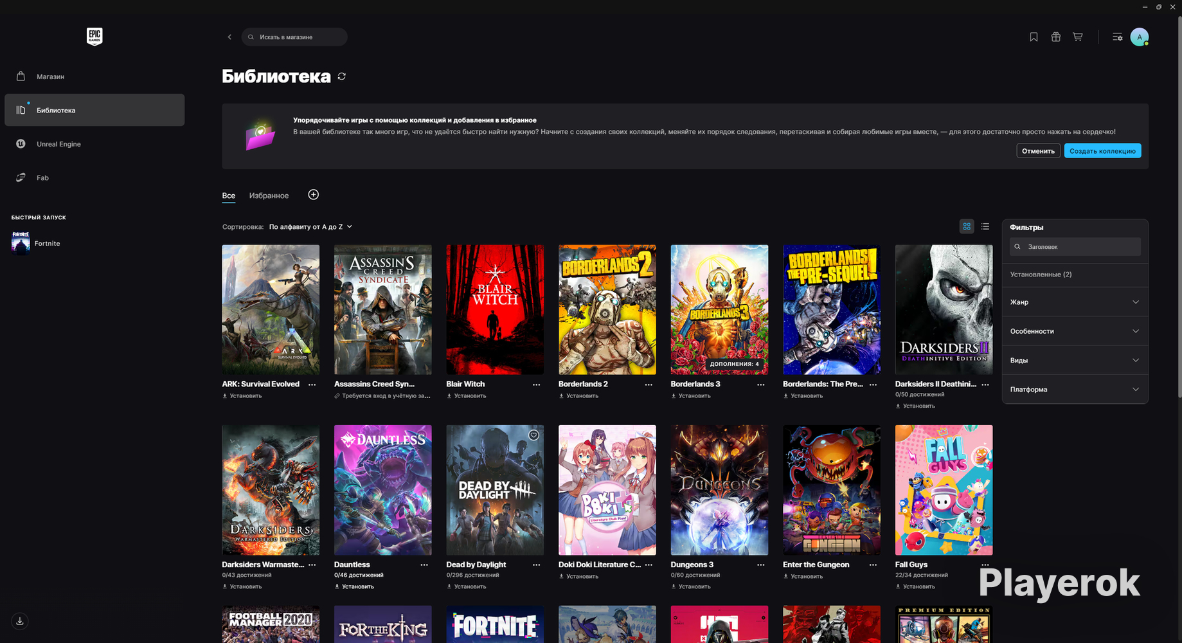The width and height of the screenshot is (1182, 643).
Task: Open the shopping cart
Action: [x=1078, y=37]
